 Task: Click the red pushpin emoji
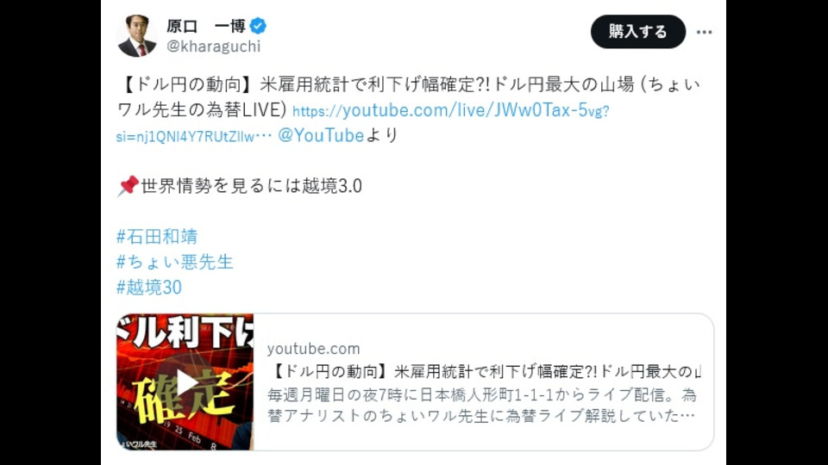tap(128, 186)
